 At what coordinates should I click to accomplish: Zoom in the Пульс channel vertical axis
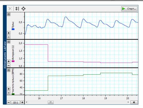[x=9, y=33]
